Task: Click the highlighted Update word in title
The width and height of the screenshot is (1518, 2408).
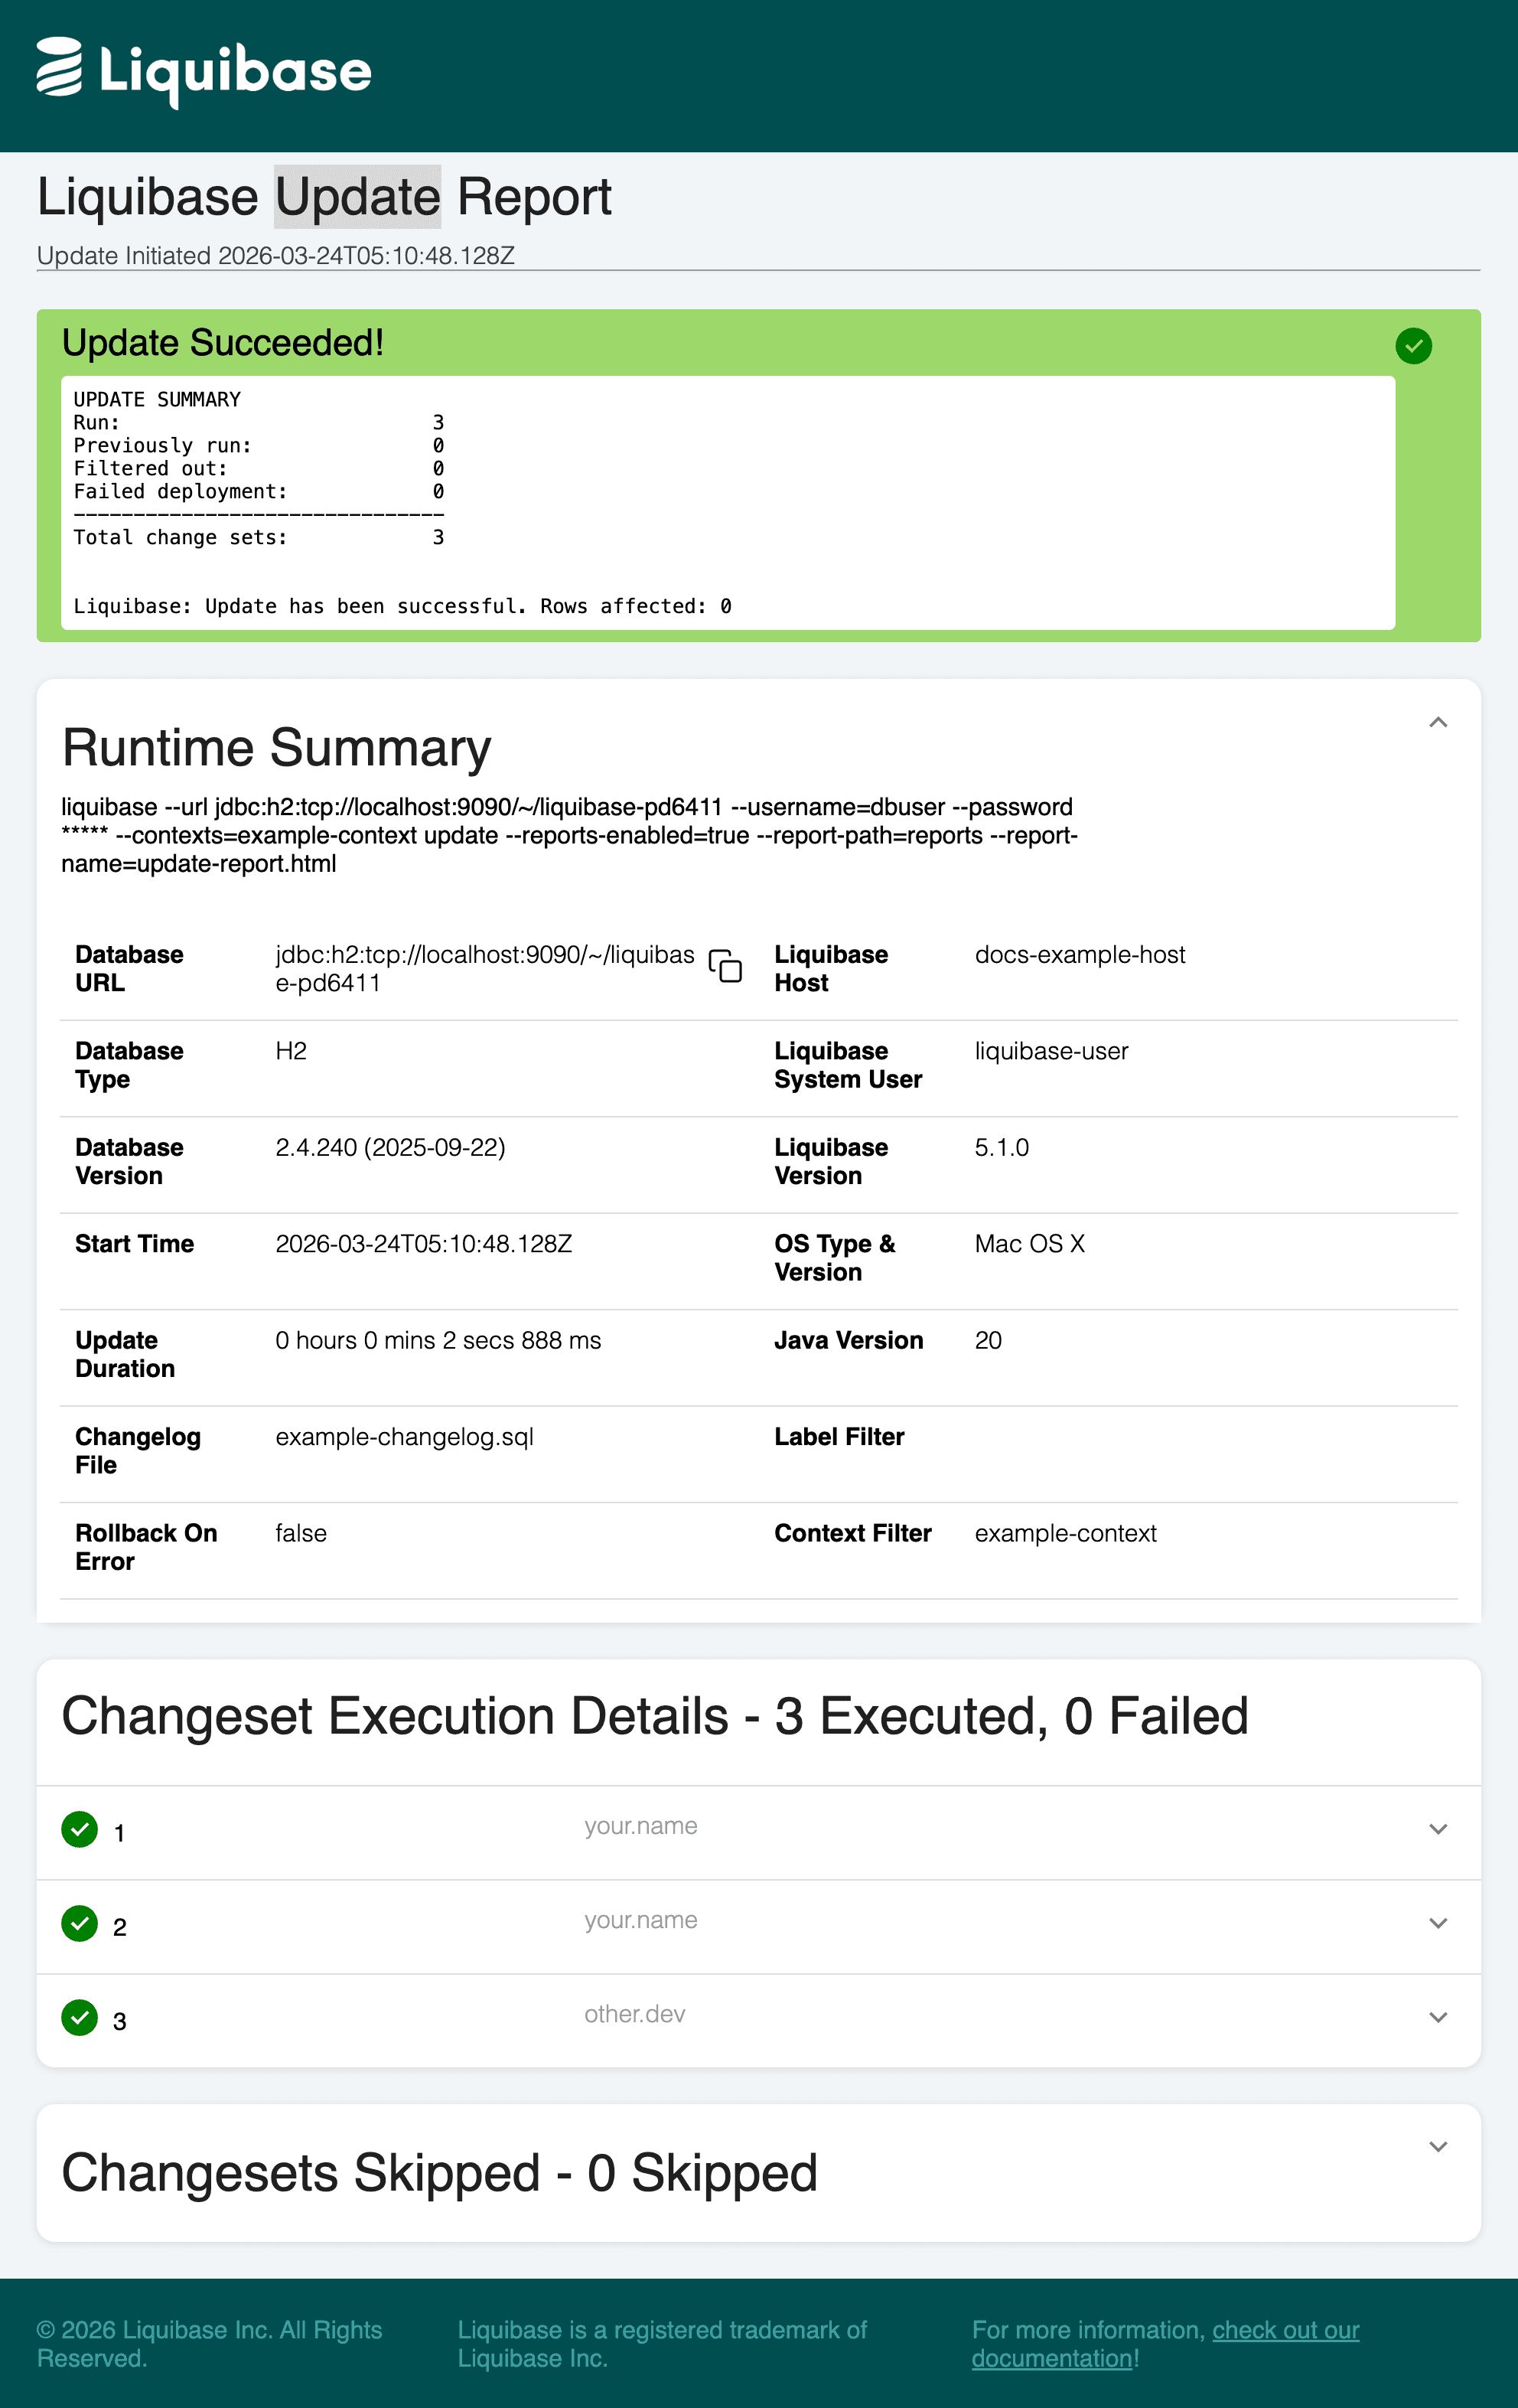Action: tap(358, 197)
